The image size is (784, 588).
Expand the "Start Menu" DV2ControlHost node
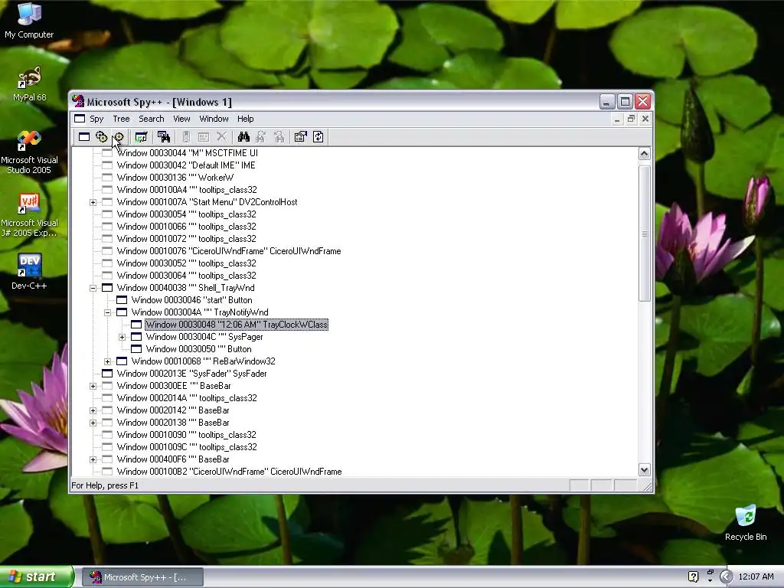(93, 202)
